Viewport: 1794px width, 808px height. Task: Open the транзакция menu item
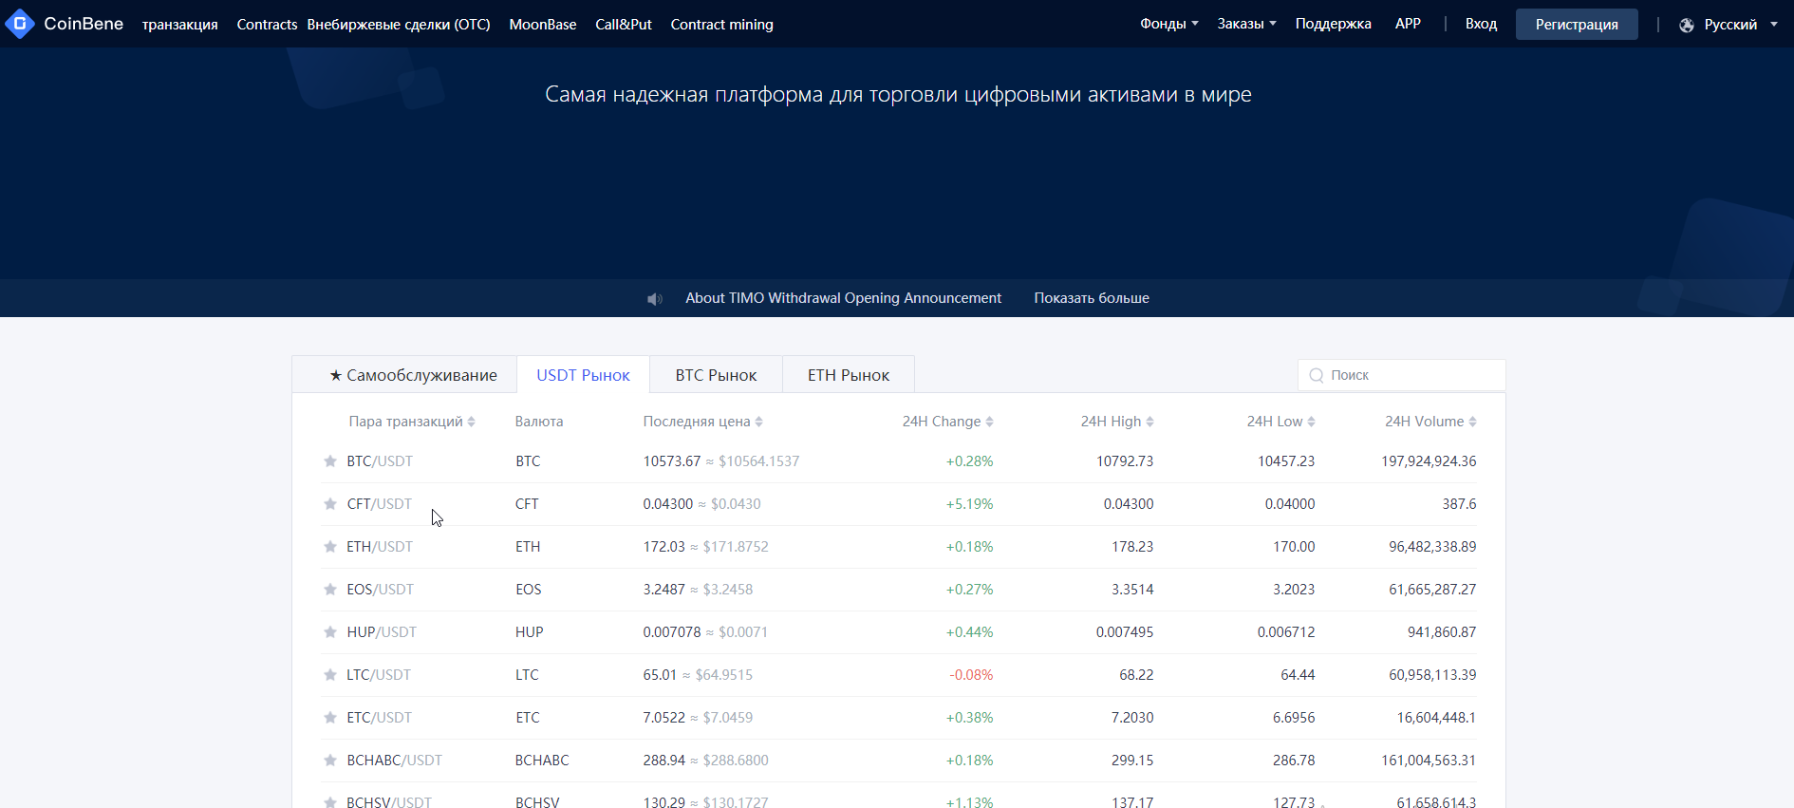180,25
